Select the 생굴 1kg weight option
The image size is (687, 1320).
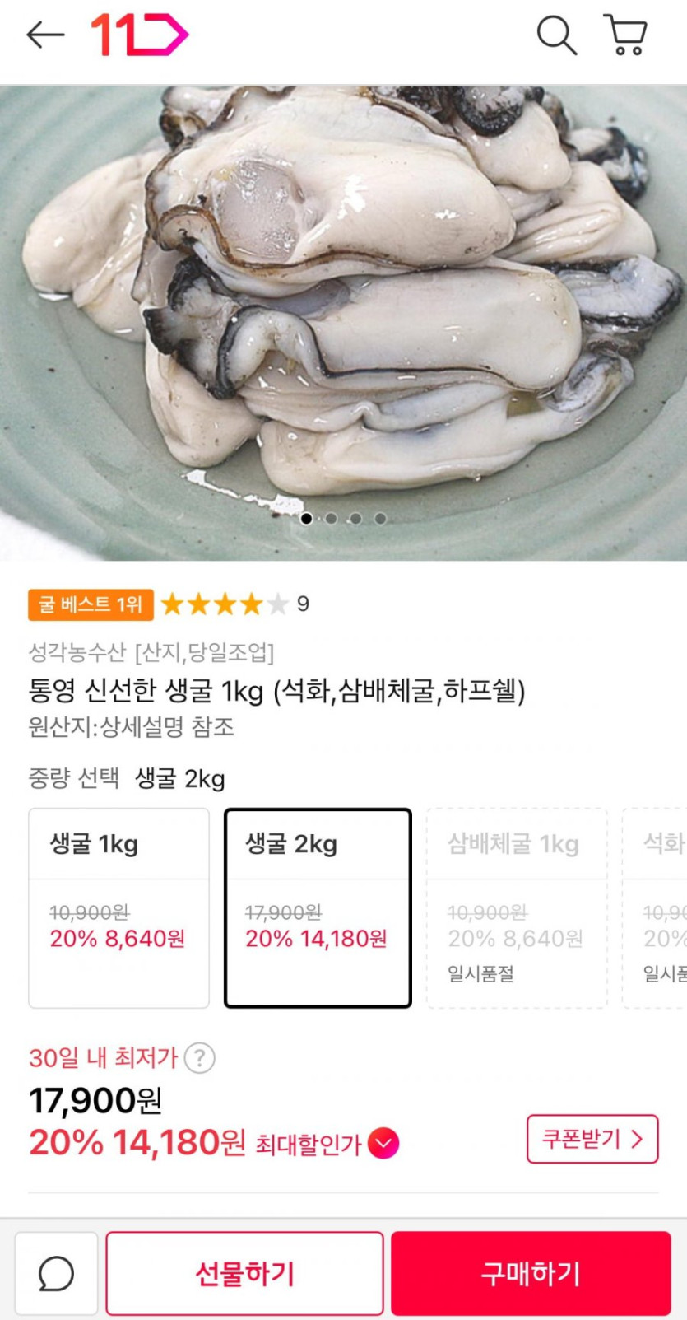(118, 907)
